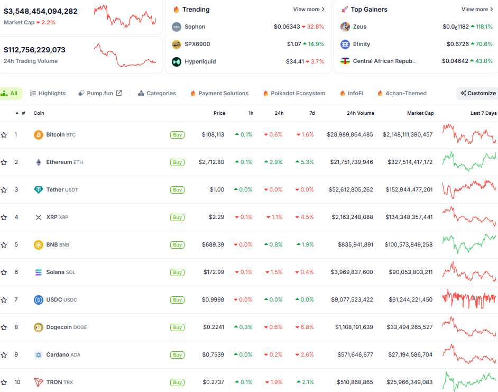Screen dimensions: 498x392
Task: Click the Buy button for Ethereum
Action: [177, 162]
